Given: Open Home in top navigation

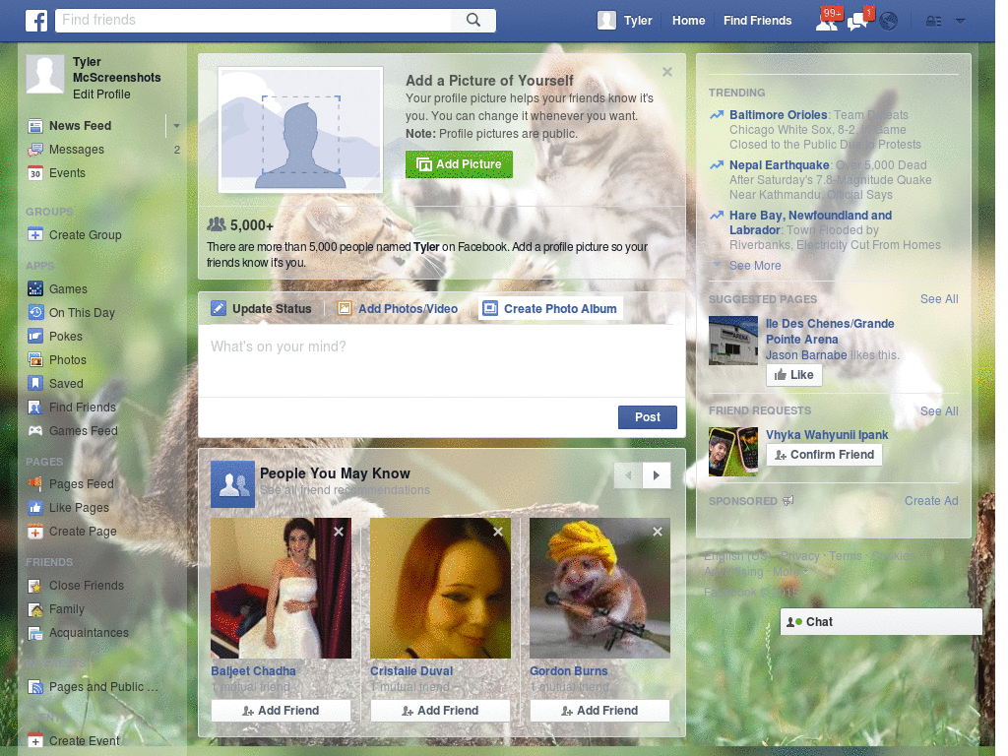Looking at the screenshot, I should tap(688, 21).
